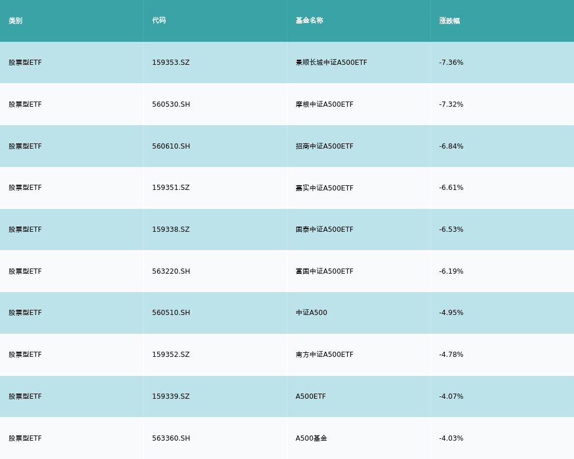Image resolution: width=574 pixels, height=459 pixels.
Task: Select the -4.03% change value
Action: (x=451, y=438)
